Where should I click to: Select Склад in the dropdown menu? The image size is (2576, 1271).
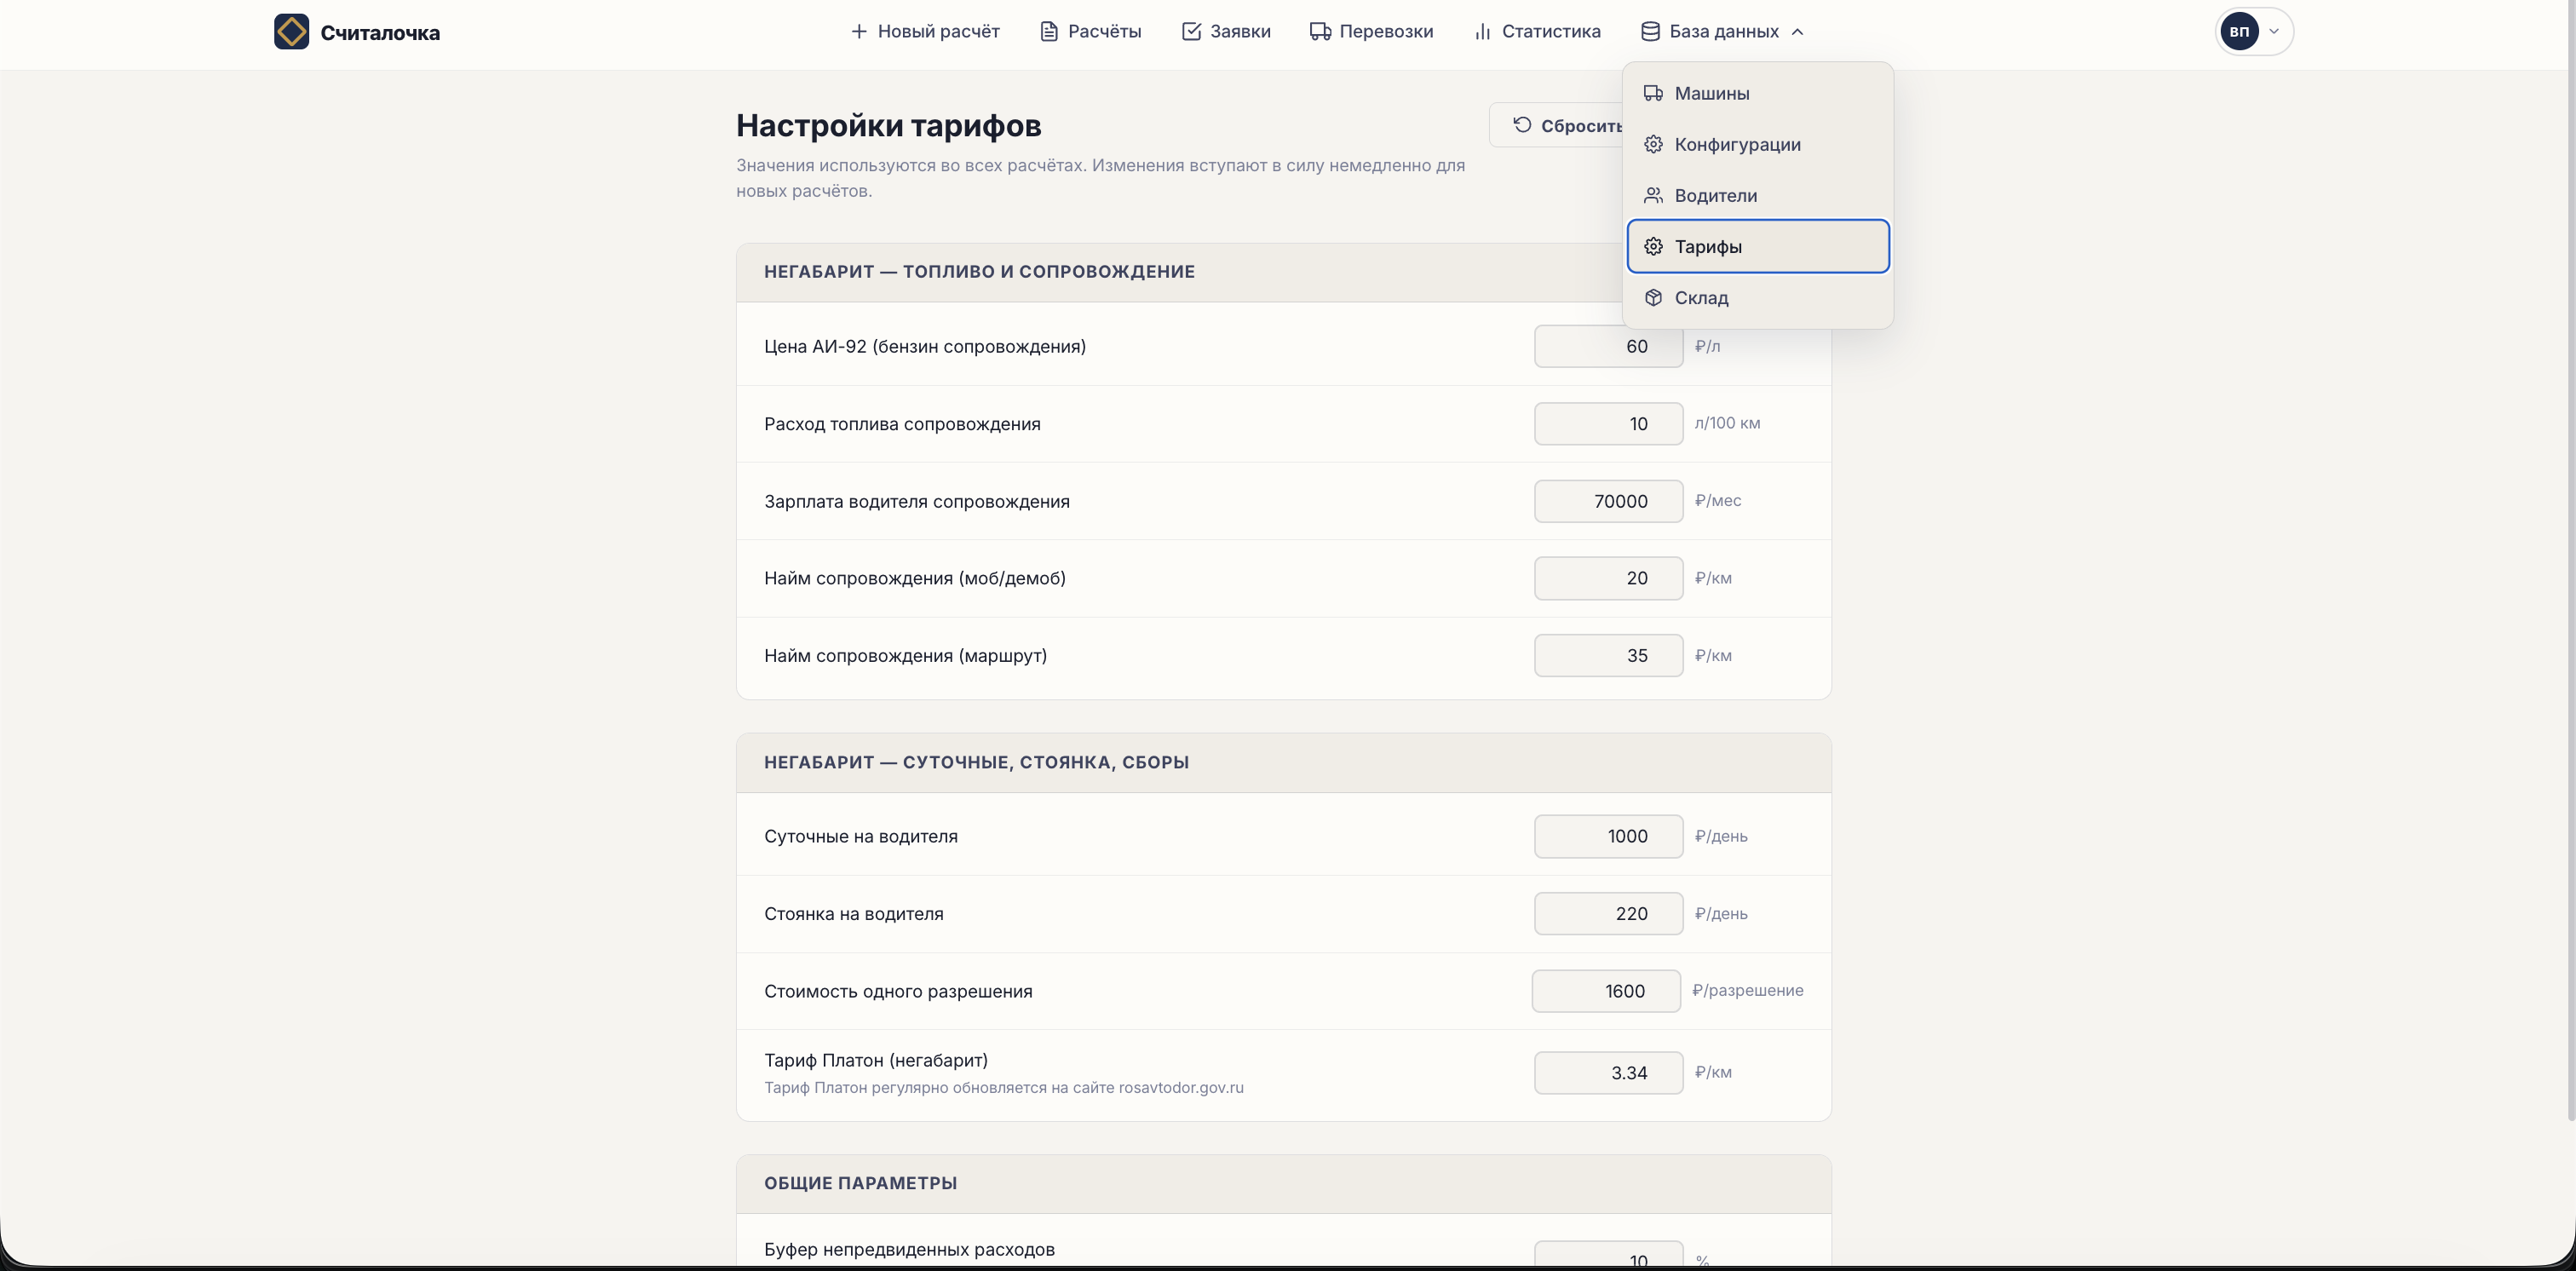point(1758,297)
